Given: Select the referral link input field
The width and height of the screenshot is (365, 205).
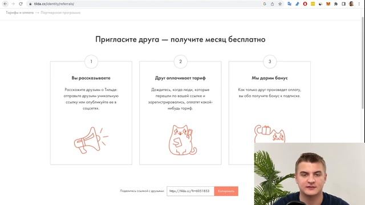Looking at the screenshot, I should (190, 191).
